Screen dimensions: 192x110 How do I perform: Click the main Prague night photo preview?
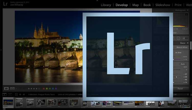click(x=49, y=47)
